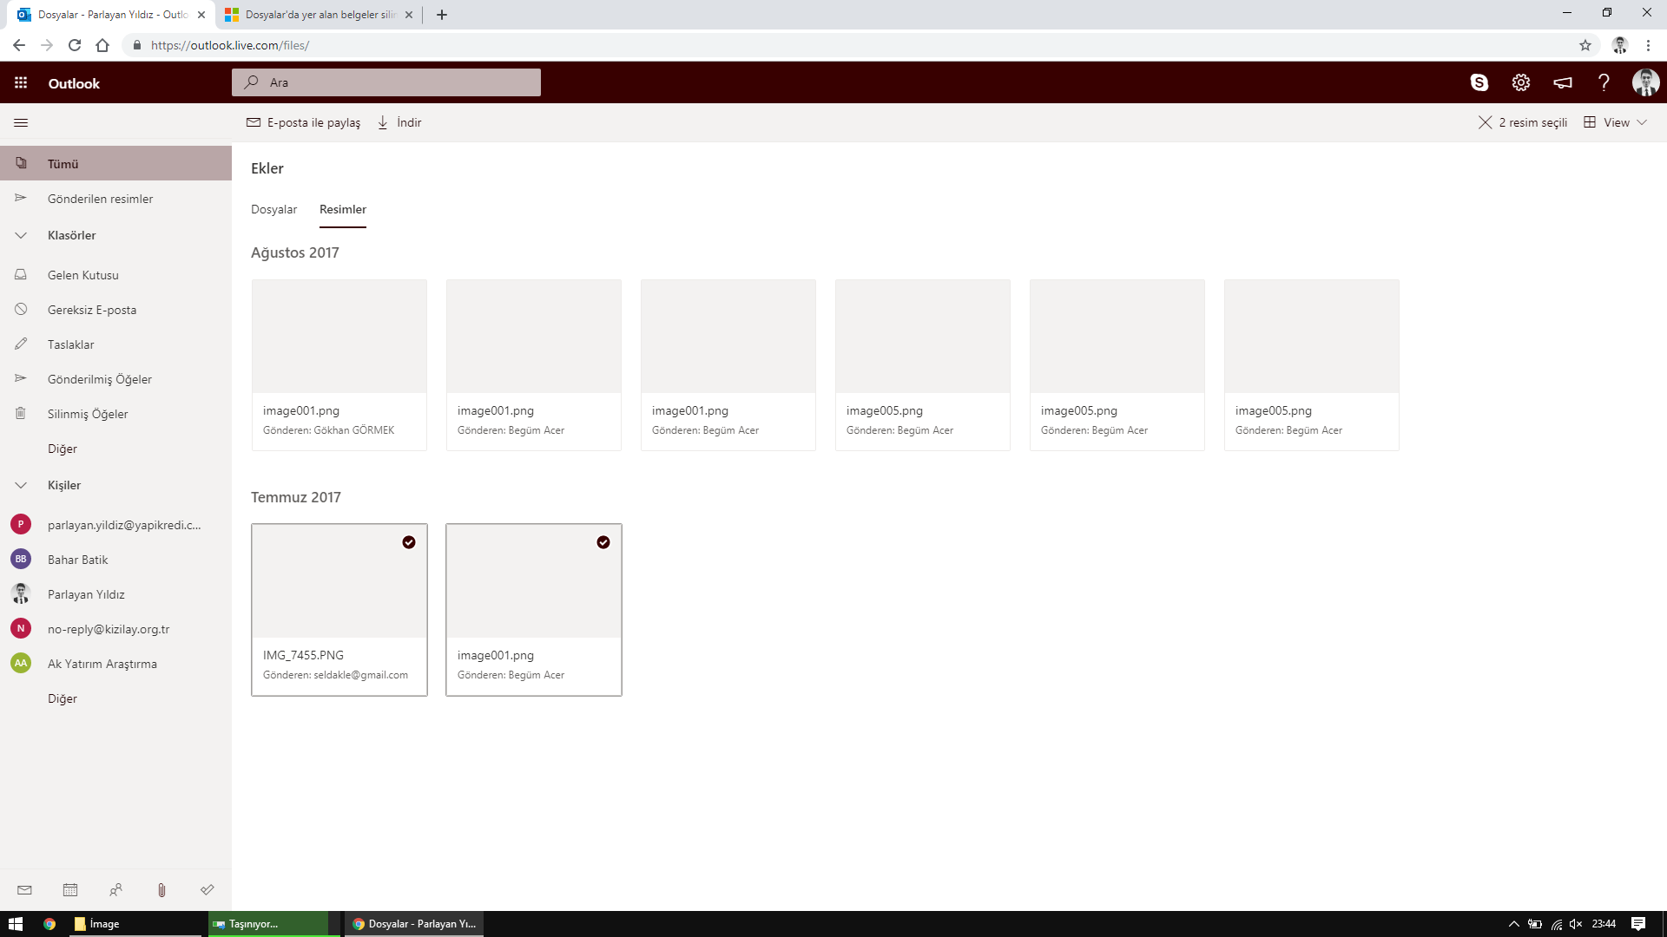Uncheck the IMG_7455.PNG selection checkmark
This screenshot has height=937, width=1667.
[409, 542]
